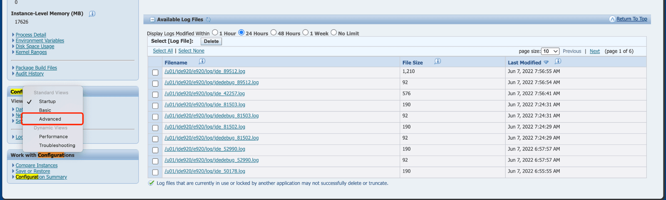Check the box for jde_50178.log
Image resolution: width=666 pixels, height=200 pixels.
[155, 172]
